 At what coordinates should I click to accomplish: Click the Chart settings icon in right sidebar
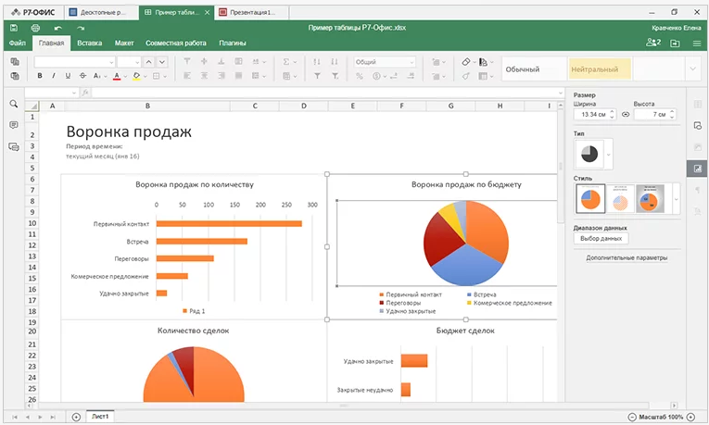click(x=696, y=169)
